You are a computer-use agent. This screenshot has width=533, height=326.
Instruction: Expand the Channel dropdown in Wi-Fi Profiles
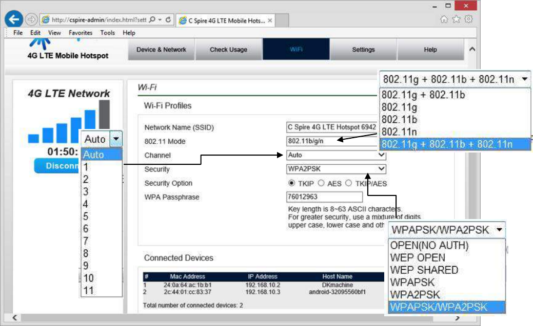pyautogui.click(x=382, y=155)
